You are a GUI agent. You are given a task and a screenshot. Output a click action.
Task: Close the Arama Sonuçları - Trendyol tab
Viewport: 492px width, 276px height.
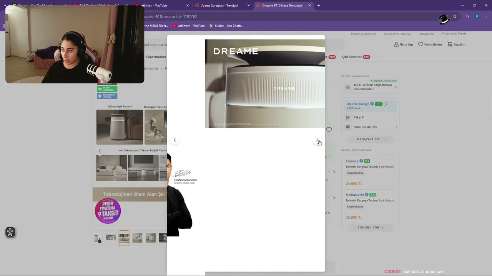click(x=248, y=5)
